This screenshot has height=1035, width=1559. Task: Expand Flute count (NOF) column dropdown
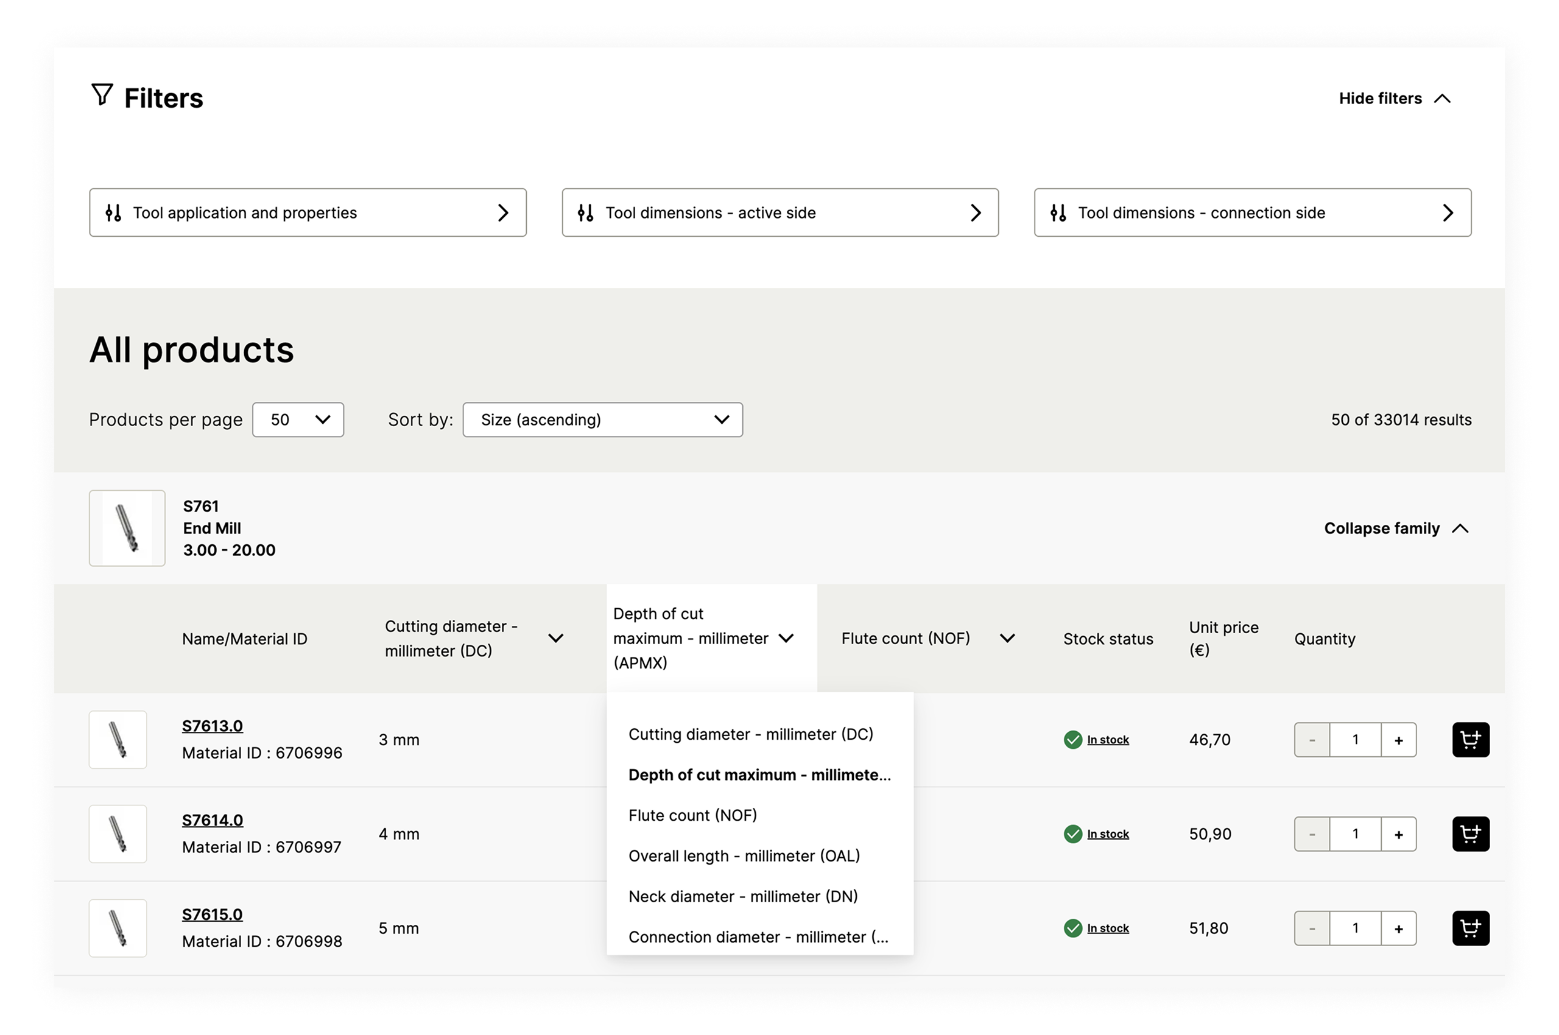(x=1007, y=638)
